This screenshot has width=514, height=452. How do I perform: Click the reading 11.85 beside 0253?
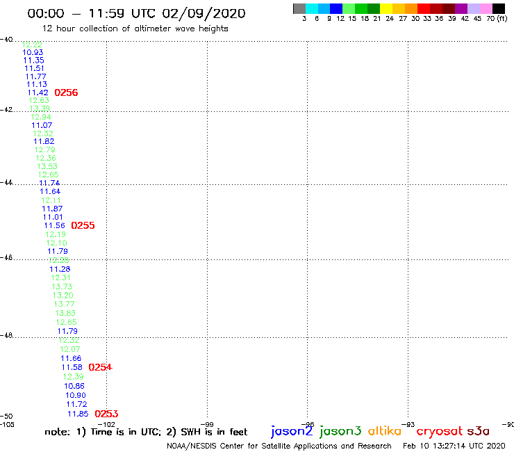tap(78, 414)
